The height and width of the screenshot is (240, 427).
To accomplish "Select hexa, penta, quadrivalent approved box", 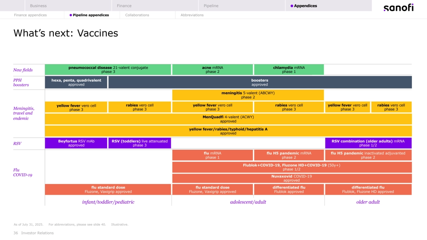I will tap(76, 82).
